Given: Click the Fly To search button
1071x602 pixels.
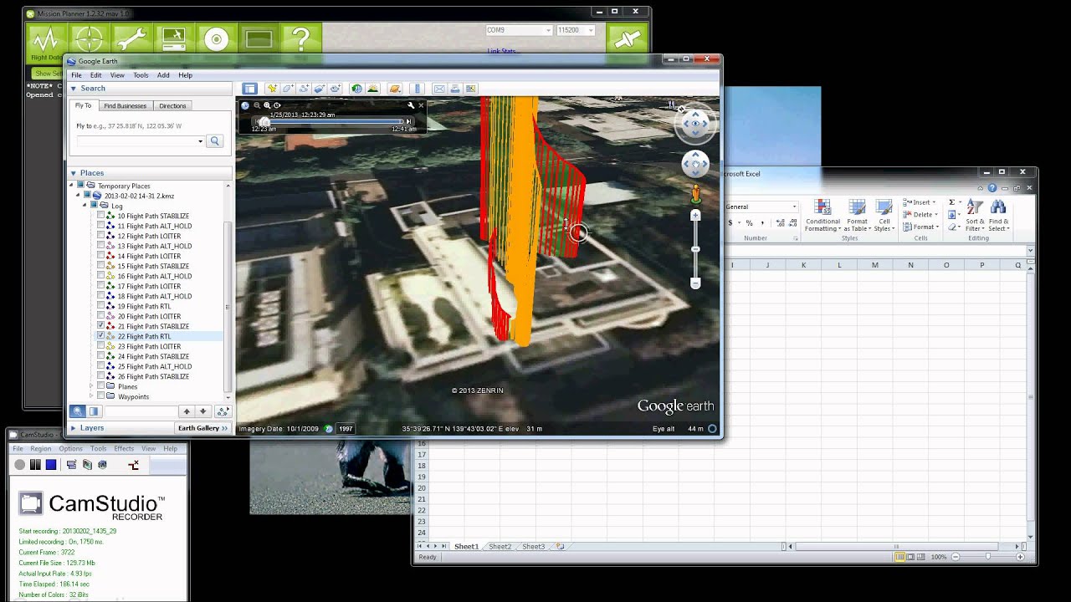Looking at the screenshot, I should [x=215, y=141].
